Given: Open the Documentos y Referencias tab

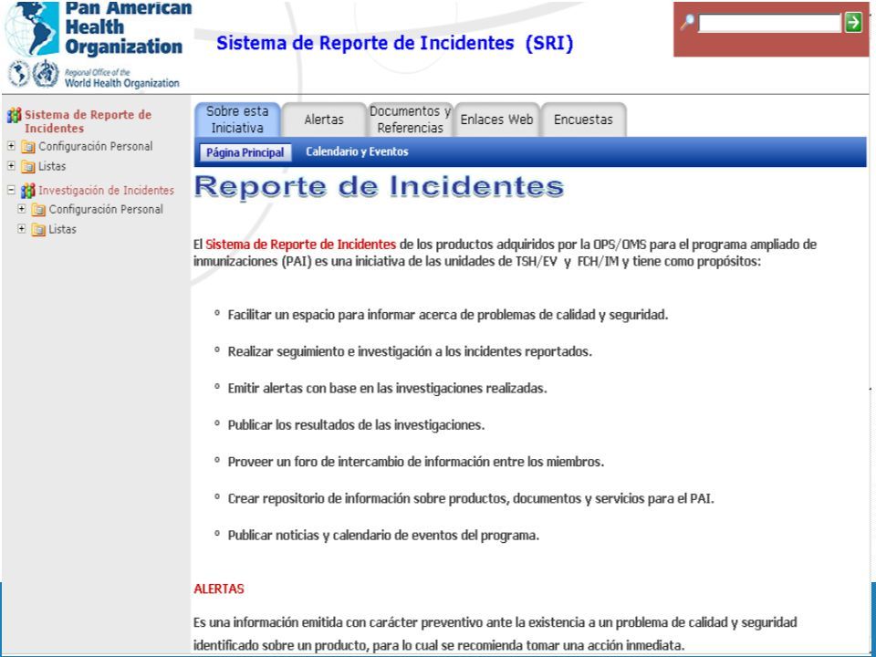Looking at the screenshot, I should (x=410, y=120).
